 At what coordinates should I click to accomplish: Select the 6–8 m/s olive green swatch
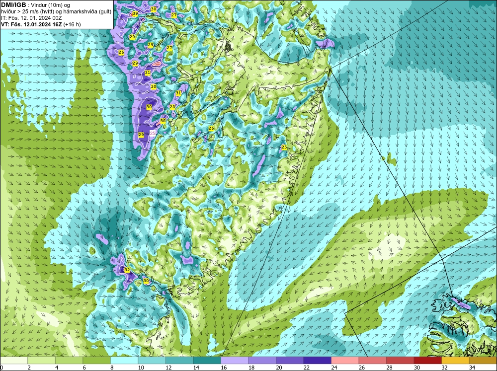(x=97, y=361)
